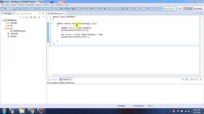204x114 pixels.
Task: Open the Navigator view menu
Action: 44,17
